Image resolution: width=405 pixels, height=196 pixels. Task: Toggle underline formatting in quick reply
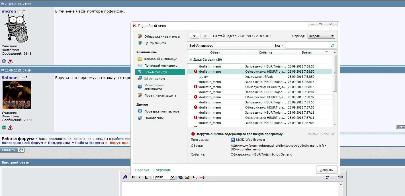click(x=146, y=177)
